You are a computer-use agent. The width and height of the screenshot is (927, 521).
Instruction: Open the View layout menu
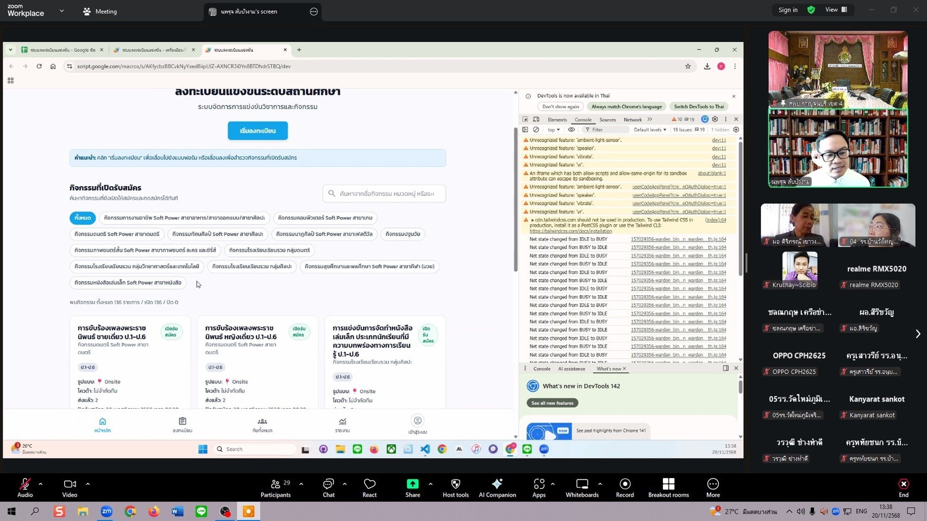pos(836,10)
